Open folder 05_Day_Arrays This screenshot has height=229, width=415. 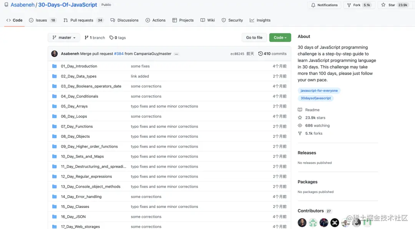(x=74, y=106)
